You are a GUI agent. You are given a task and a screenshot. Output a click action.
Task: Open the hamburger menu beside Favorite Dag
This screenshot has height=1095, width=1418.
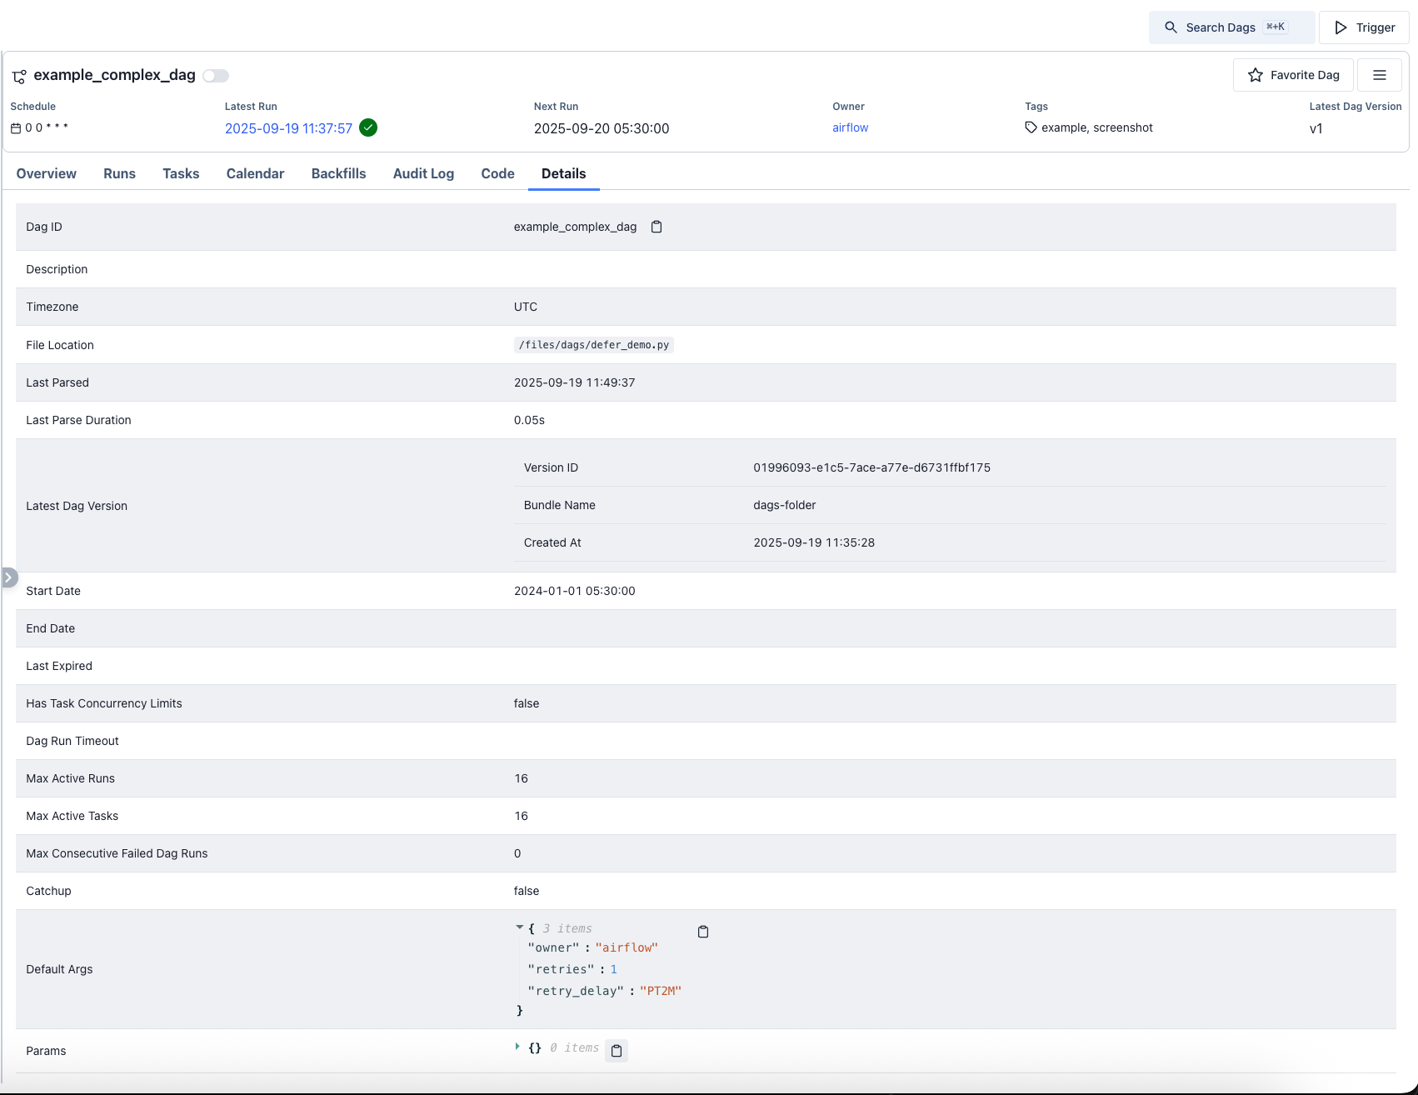pyautogui.click(x=1380, y=75)
